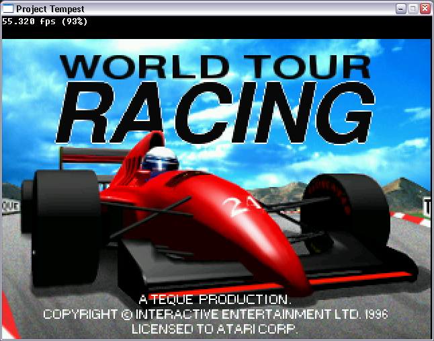
Task: Click the number 21 on the car nose
Action: click(x=242, y=206)
